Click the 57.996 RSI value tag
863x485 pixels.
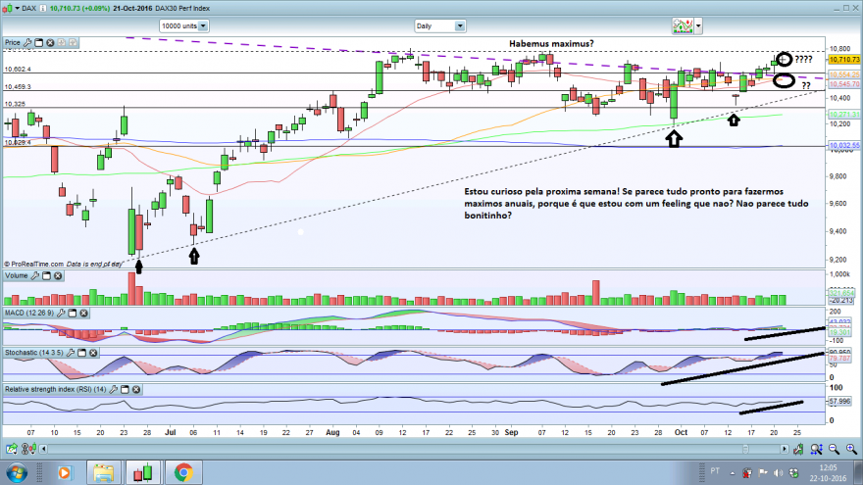tap(839, 402)
